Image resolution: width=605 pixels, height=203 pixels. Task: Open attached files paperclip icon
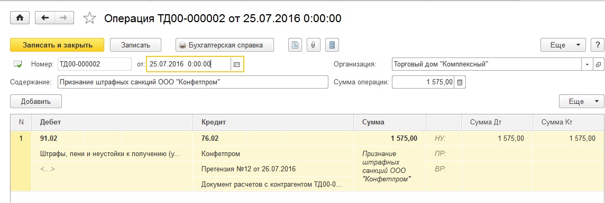313,45
